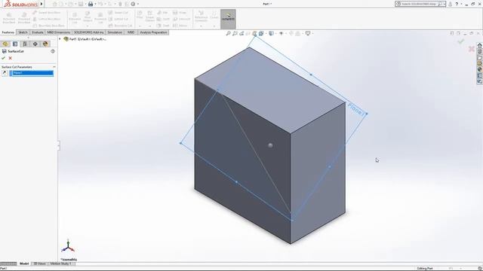Click the Save icon in title toolbar
This screenshot has height=271, width=483.
tap(81, 4)
